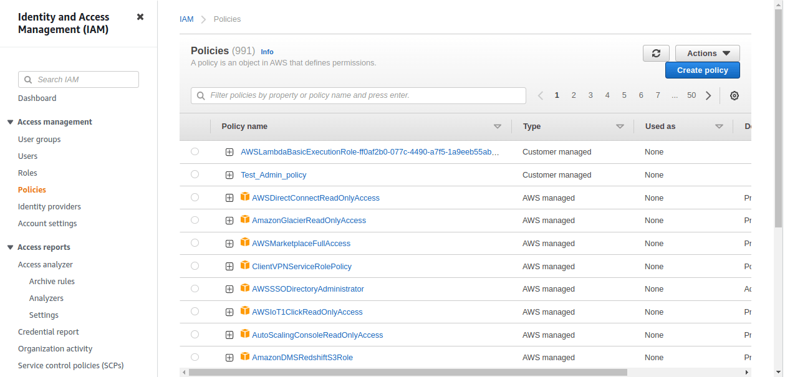Sort by Type column arrow
The width and height of the screenshot is (785, 377).
tap(620, 126)
